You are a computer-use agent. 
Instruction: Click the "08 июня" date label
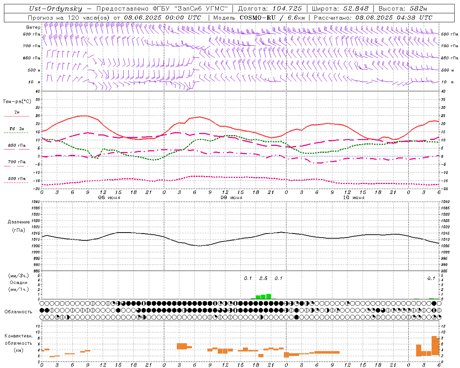[109, 198]
